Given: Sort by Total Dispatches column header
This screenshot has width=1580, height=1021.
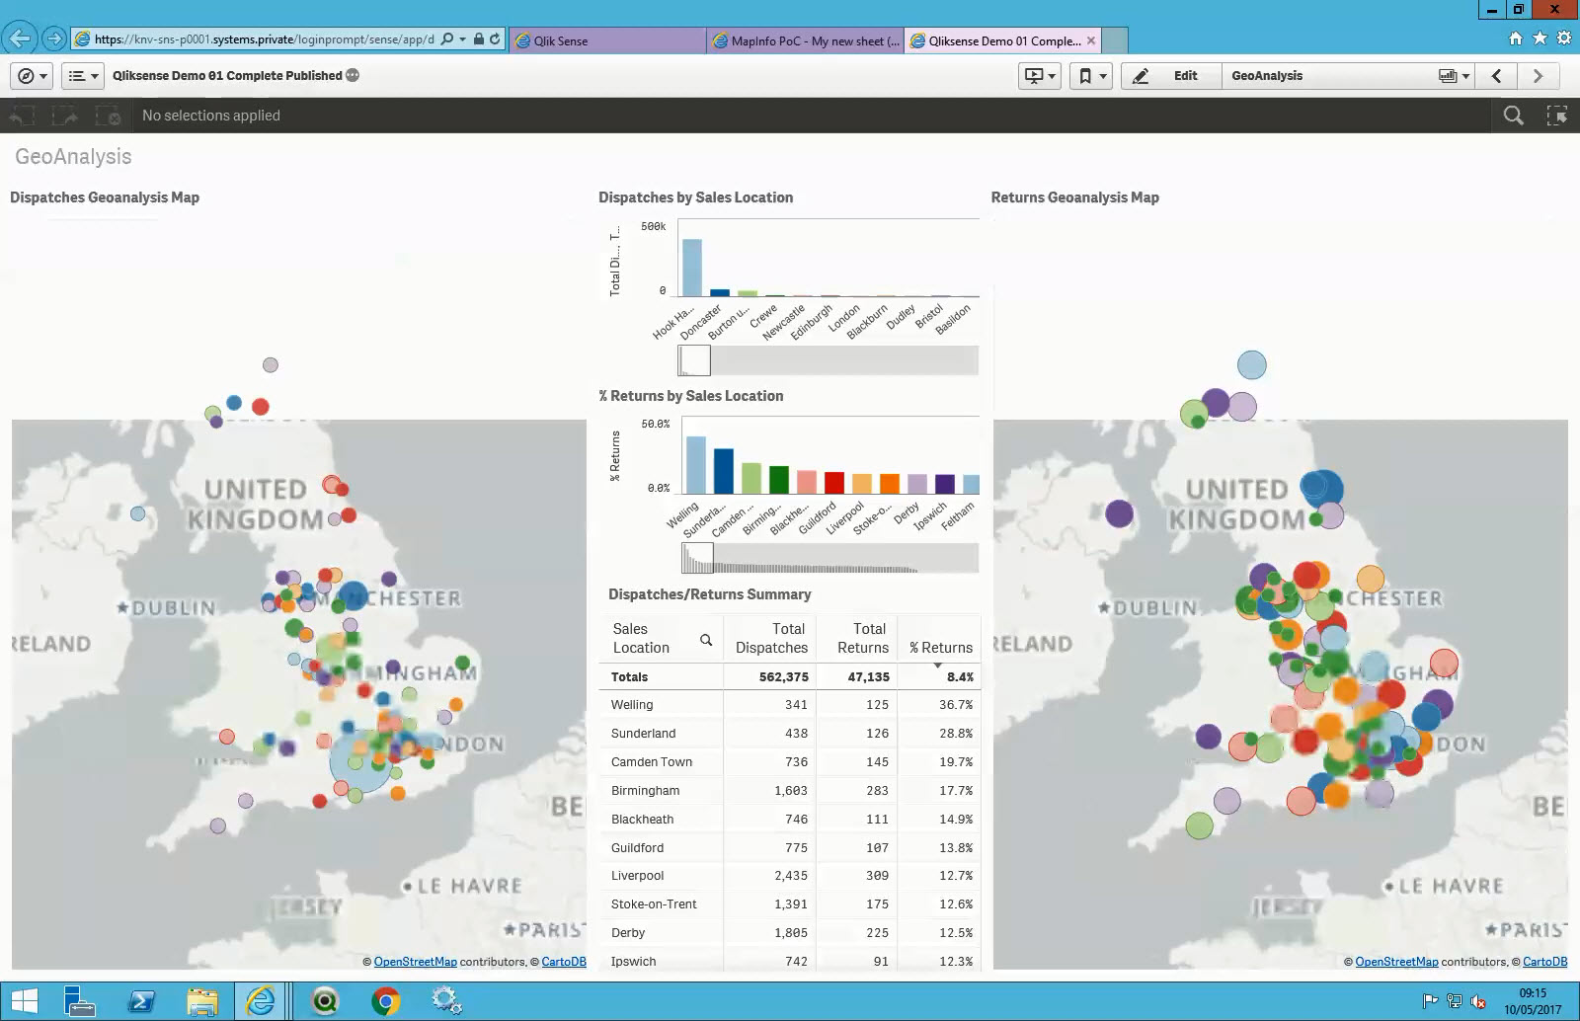Looking at the screenshot, I should tap(771, 638).
